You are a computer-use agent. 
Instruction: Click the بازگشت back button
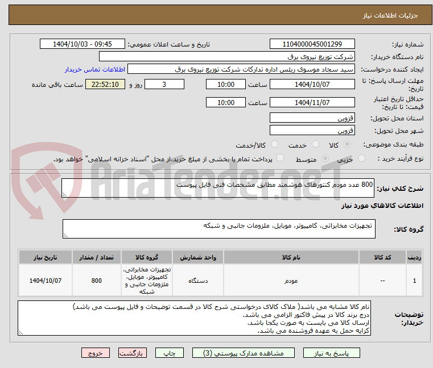point(132,353)
